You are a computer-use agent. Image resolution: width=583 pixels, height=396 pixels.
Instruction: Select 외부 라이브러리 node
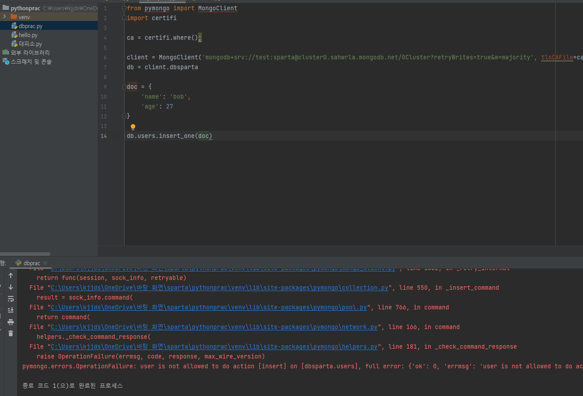coord(30,53)
